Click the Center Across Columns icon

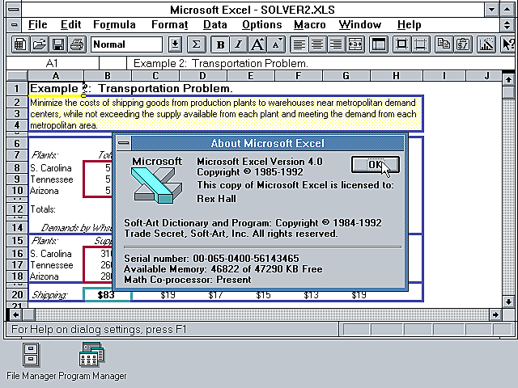355,44
